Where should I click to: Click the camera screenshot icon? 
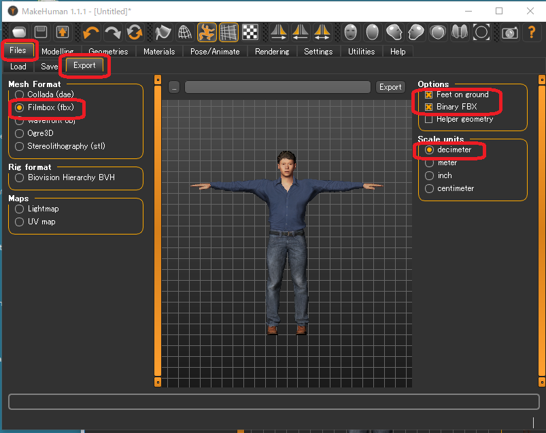tap(509, 32)
